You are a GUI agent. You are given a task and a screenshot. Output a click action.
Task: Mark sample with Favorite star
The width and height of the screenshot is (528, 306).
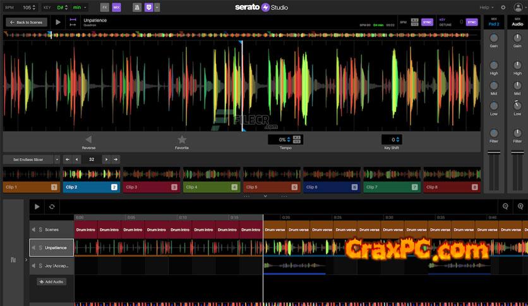182,140
